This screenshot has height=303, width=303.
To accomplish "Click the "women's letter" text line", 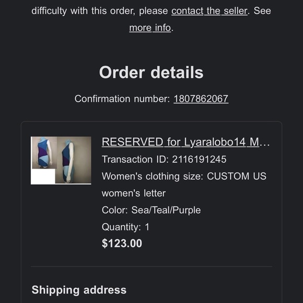I will pyautogui.click(x=134, y=193).
